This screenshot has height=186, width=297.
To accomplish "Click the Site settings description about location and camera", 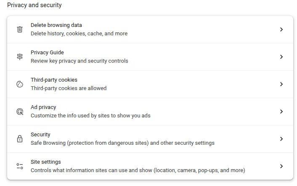I will coord(138,170).
